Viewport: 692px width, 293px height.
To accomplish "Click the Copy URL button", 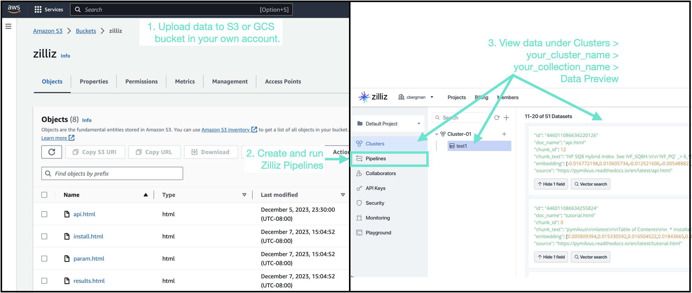I will [x=155, y=152].
